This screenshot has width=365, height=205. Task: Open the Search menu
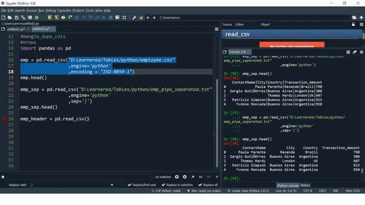coord(20,10)
